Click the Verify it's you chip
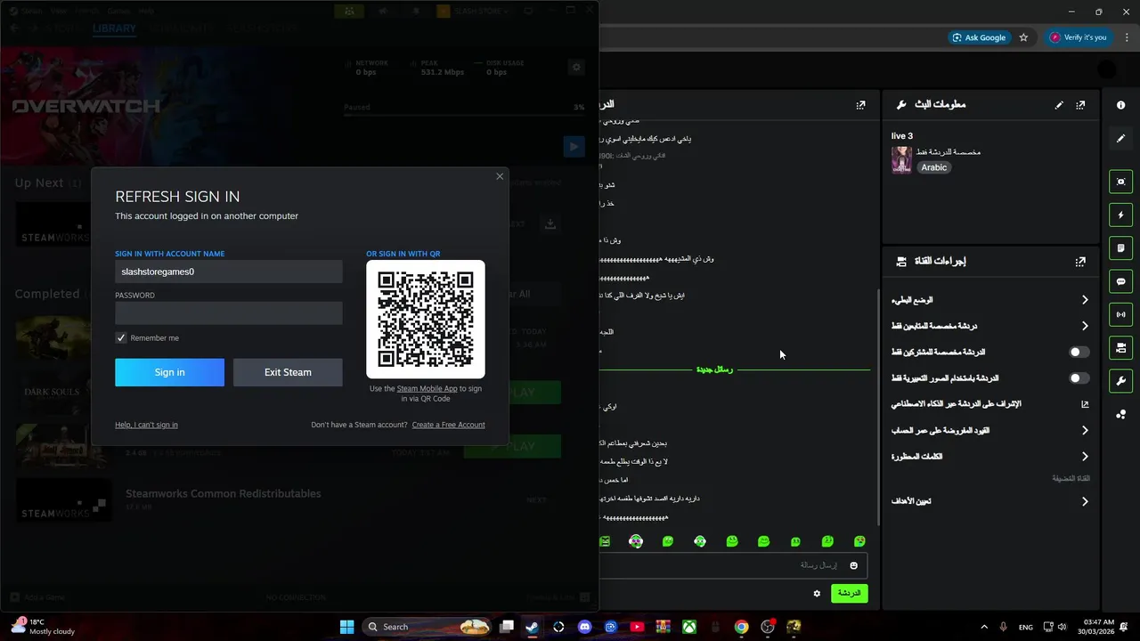This screenshot has width=1140, height=641. [1079, 37]
